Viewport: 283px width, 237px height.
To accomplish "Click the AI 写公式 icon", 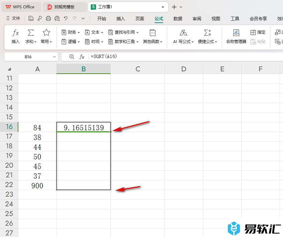I will click(183, 33).
